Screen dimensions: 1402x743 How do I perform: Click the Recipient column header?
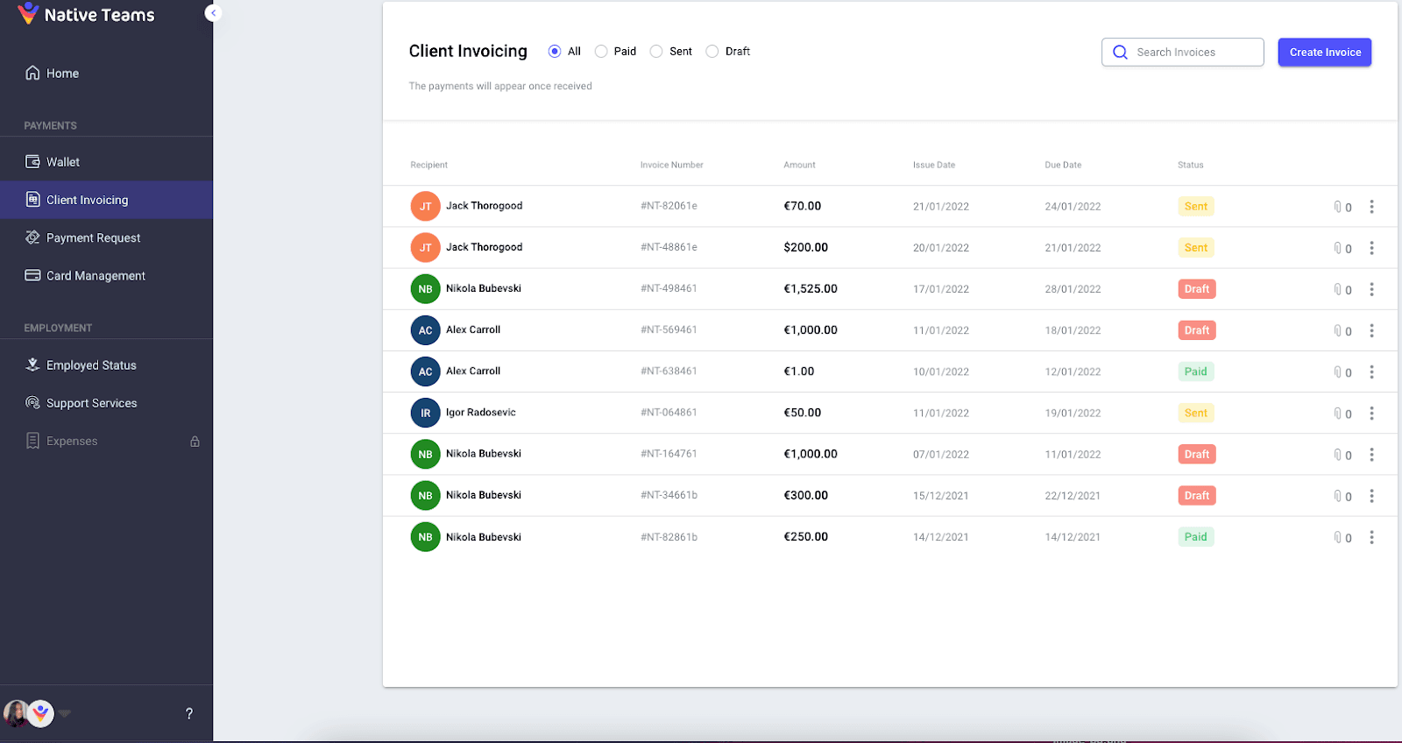pyautogui.click(x=428, y=165)
